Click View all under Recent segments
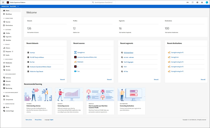Viewport: 210px width, 128px height. tap(156, 79)
